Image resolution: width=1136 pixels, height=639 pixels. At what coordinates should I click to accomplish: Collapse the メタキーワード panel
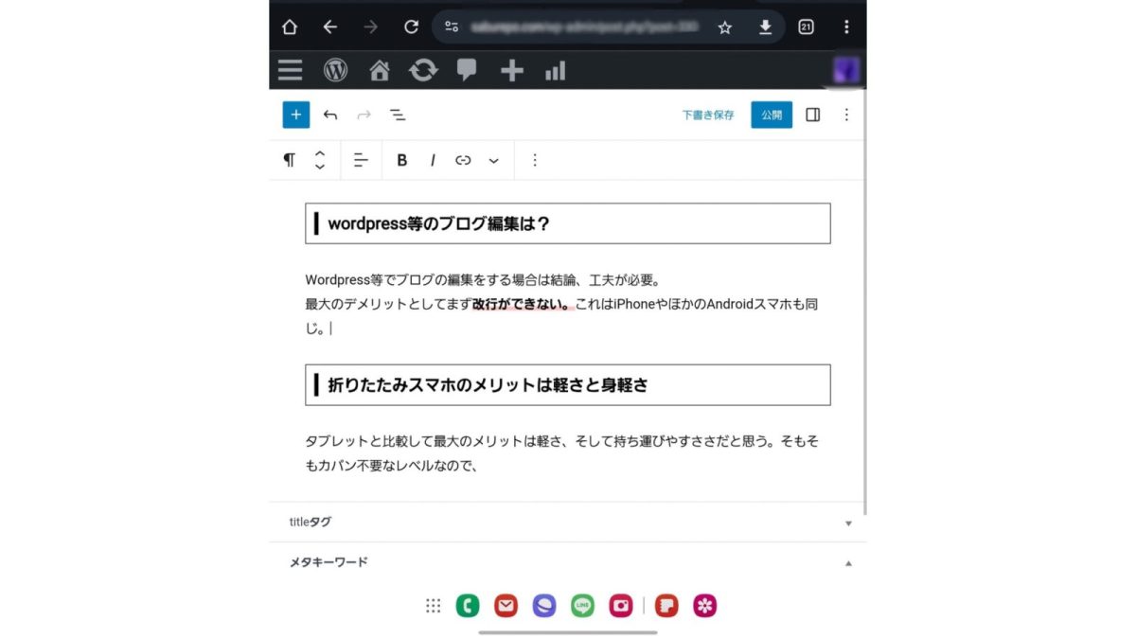point(848,562)
